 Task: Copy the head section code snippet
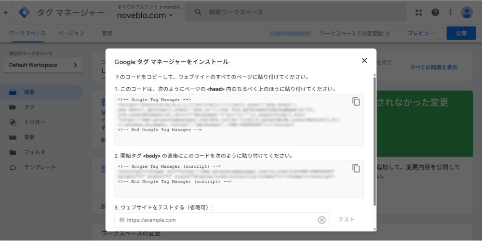356,101
